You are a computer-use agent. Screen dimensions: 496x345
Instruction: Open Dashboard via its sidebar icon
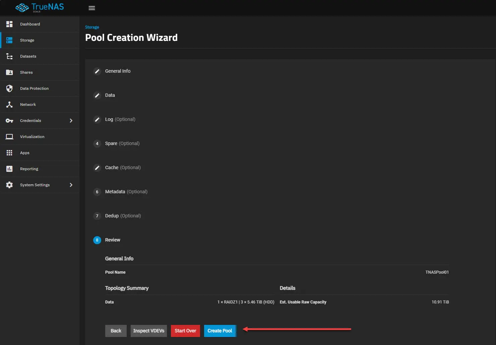[9, 24]
